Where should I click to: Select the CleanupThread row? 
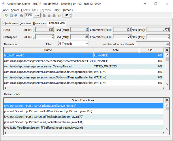pos(48,66)
